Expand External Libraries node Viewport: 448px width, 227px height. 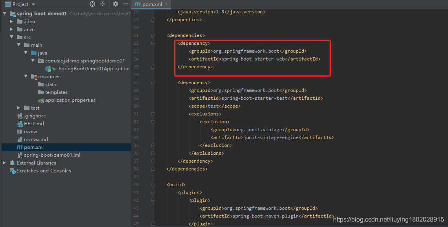pos(4,163)
